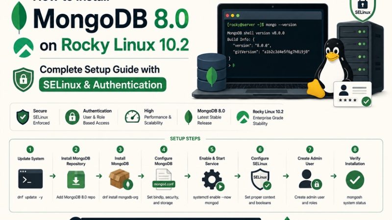Click the SELinux shield icon under 'Configure SELinux'

(x=261, y=179)
